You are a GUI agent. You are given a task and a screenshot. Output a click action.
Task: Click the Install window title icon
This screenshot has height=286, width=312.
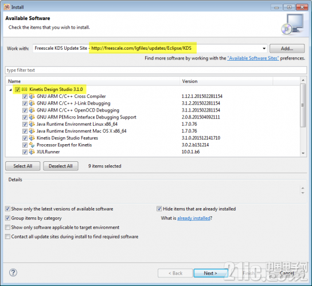tap(7, 7)
